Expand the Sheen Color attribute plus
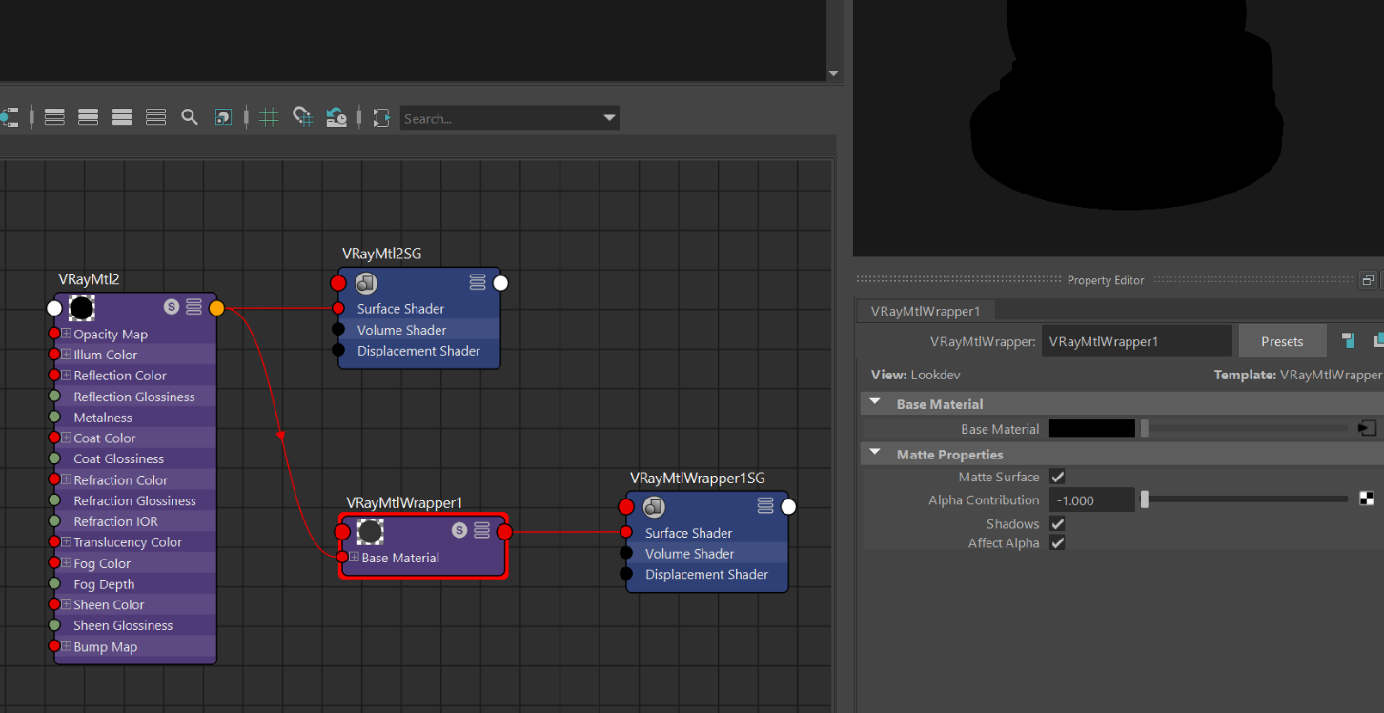This screenshot has width=1384, height=713. pyautogui.click(x=66, y=604)
